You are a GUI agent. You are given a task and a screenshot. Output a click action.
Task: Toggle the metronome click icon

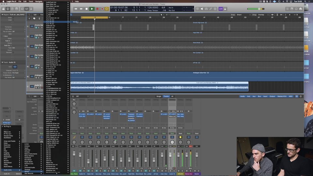225,9
